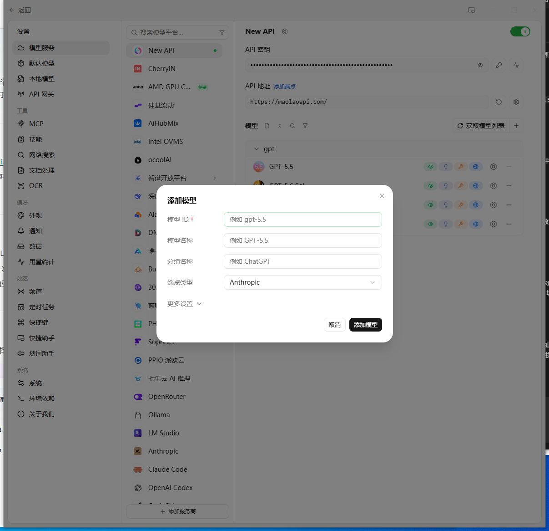The height and width of the screenshot is (531, 549).
Task: Click the 取消 button
Action: (x=335, y=325)
